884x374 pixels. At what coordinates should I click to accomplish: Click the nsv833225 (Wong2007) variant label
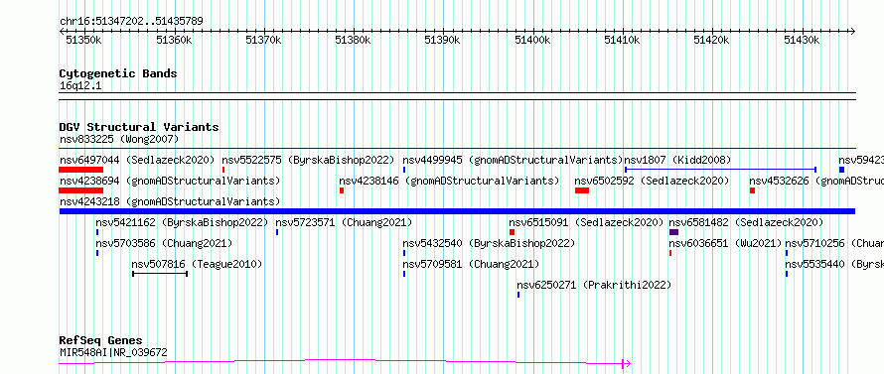click(119, 139)
